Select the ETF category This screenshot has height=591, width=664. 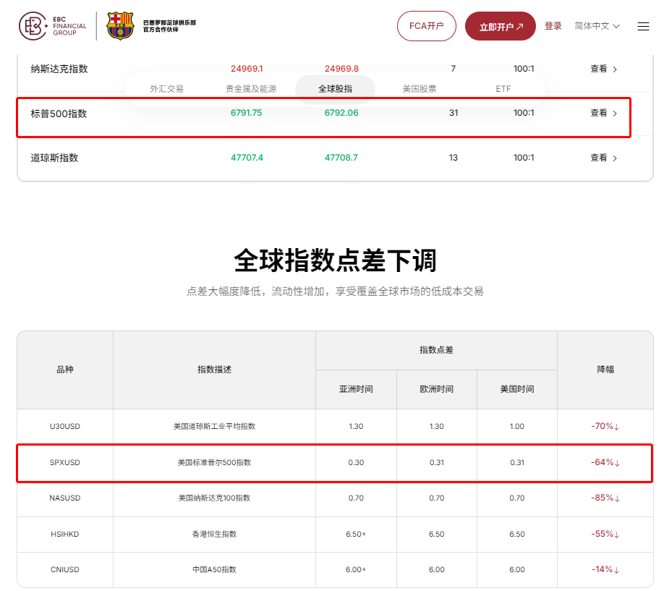point(503,88)
